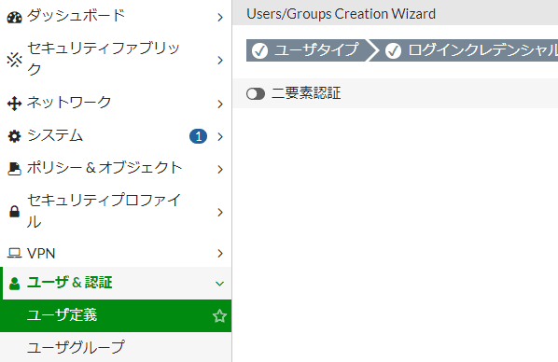Open the セキュリティファブリック menu
Screen dimensions: 558x362
tap(116, 59)
